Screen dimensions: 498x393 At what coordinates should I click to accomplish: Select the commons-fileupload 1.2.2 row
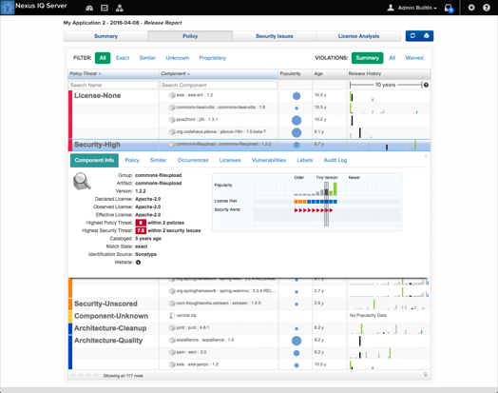click(x=249, y=145)
